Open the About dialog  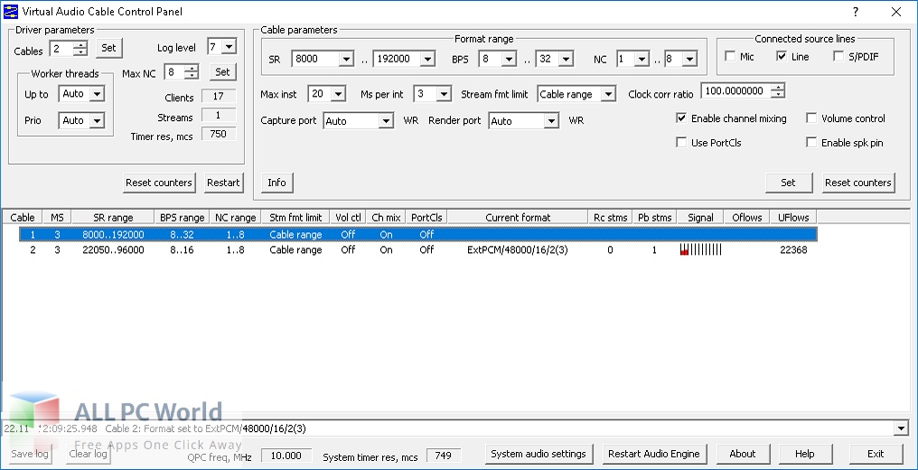click(743, 455)
